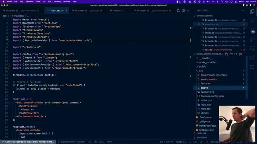Screen dimensions: 257x144
Task: Toggle secondary sidebar layout icon in title bar
Action: pos(250,5)
